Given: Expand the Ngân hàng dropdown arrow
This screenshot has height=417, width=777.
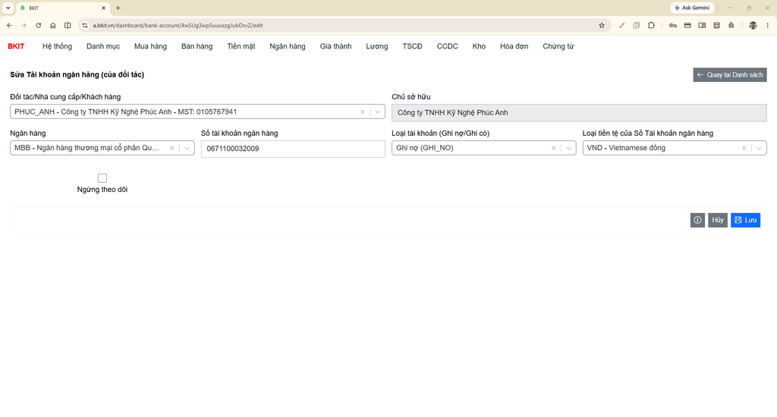Looking at the screenshot, I should click(x=187, y=148).
